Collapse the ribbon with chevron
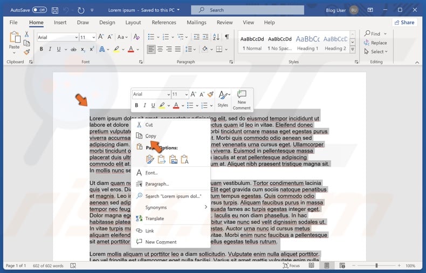Screen dimensions: 426x273 tap(417, 63)
